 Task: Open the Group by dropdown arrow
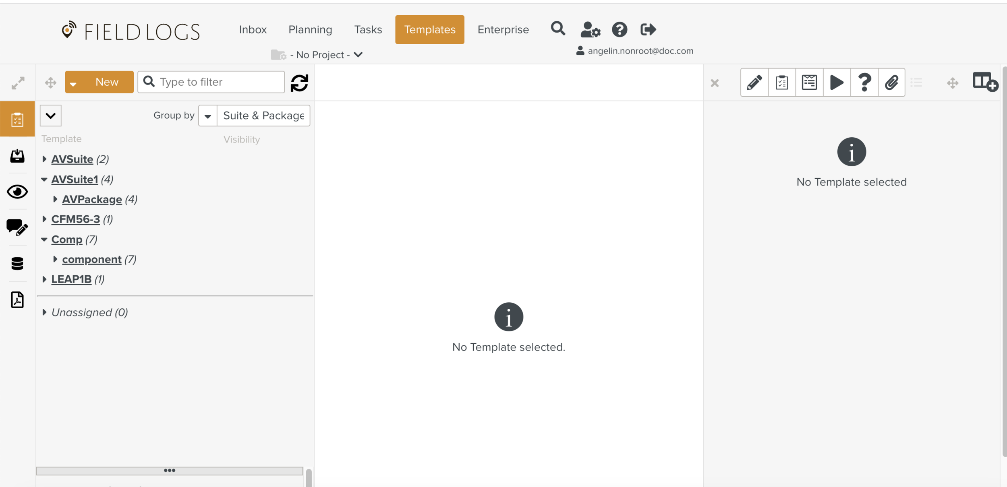click(208, 116)
